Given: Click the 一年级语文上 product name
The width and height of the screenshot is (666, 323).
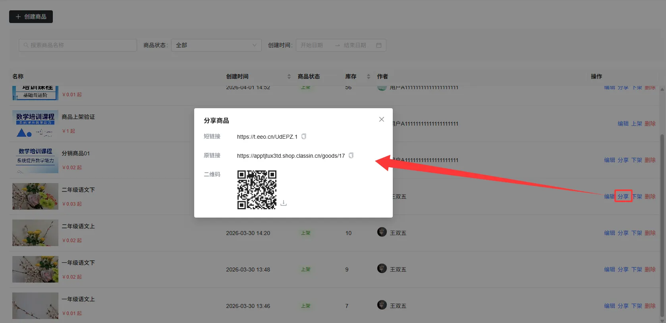Looking at the screenshot, I should pyautogui.click(x=78, y=299).
